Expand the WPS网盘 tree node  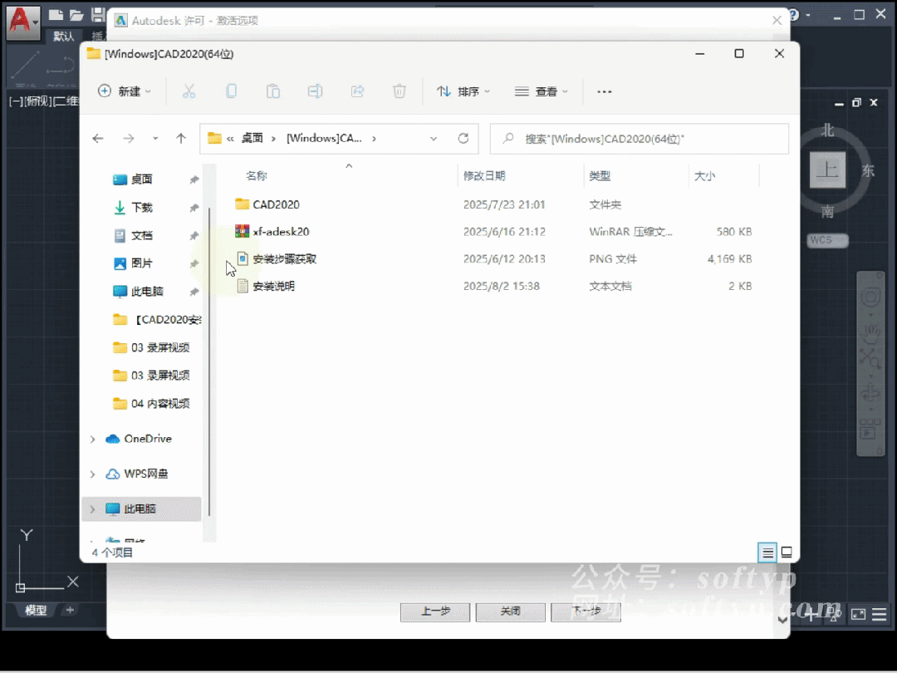pos(93,474)
